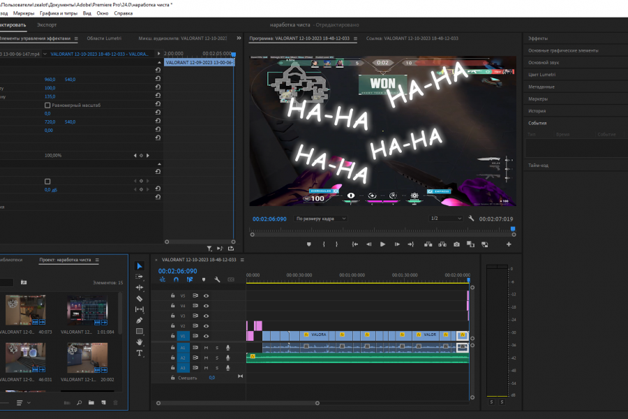Select the Hand tool
Viewport: 628px width, 419px height.
pos(139,342)
